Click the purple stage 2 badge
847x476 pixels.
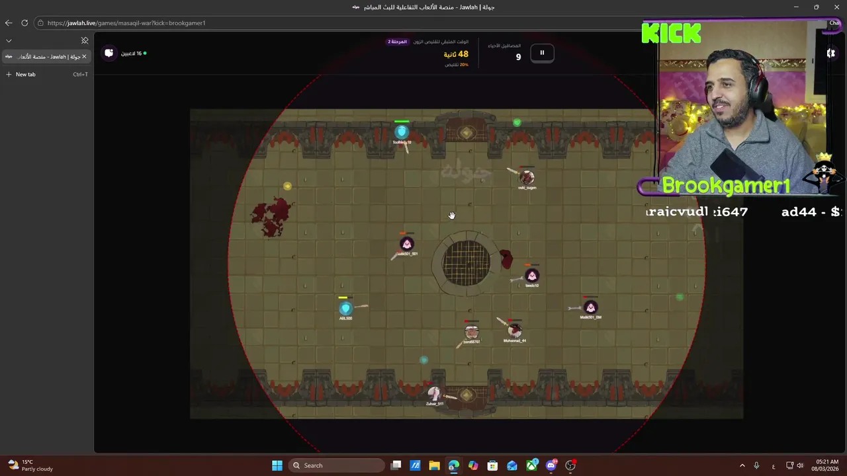[x=398, y=42]
